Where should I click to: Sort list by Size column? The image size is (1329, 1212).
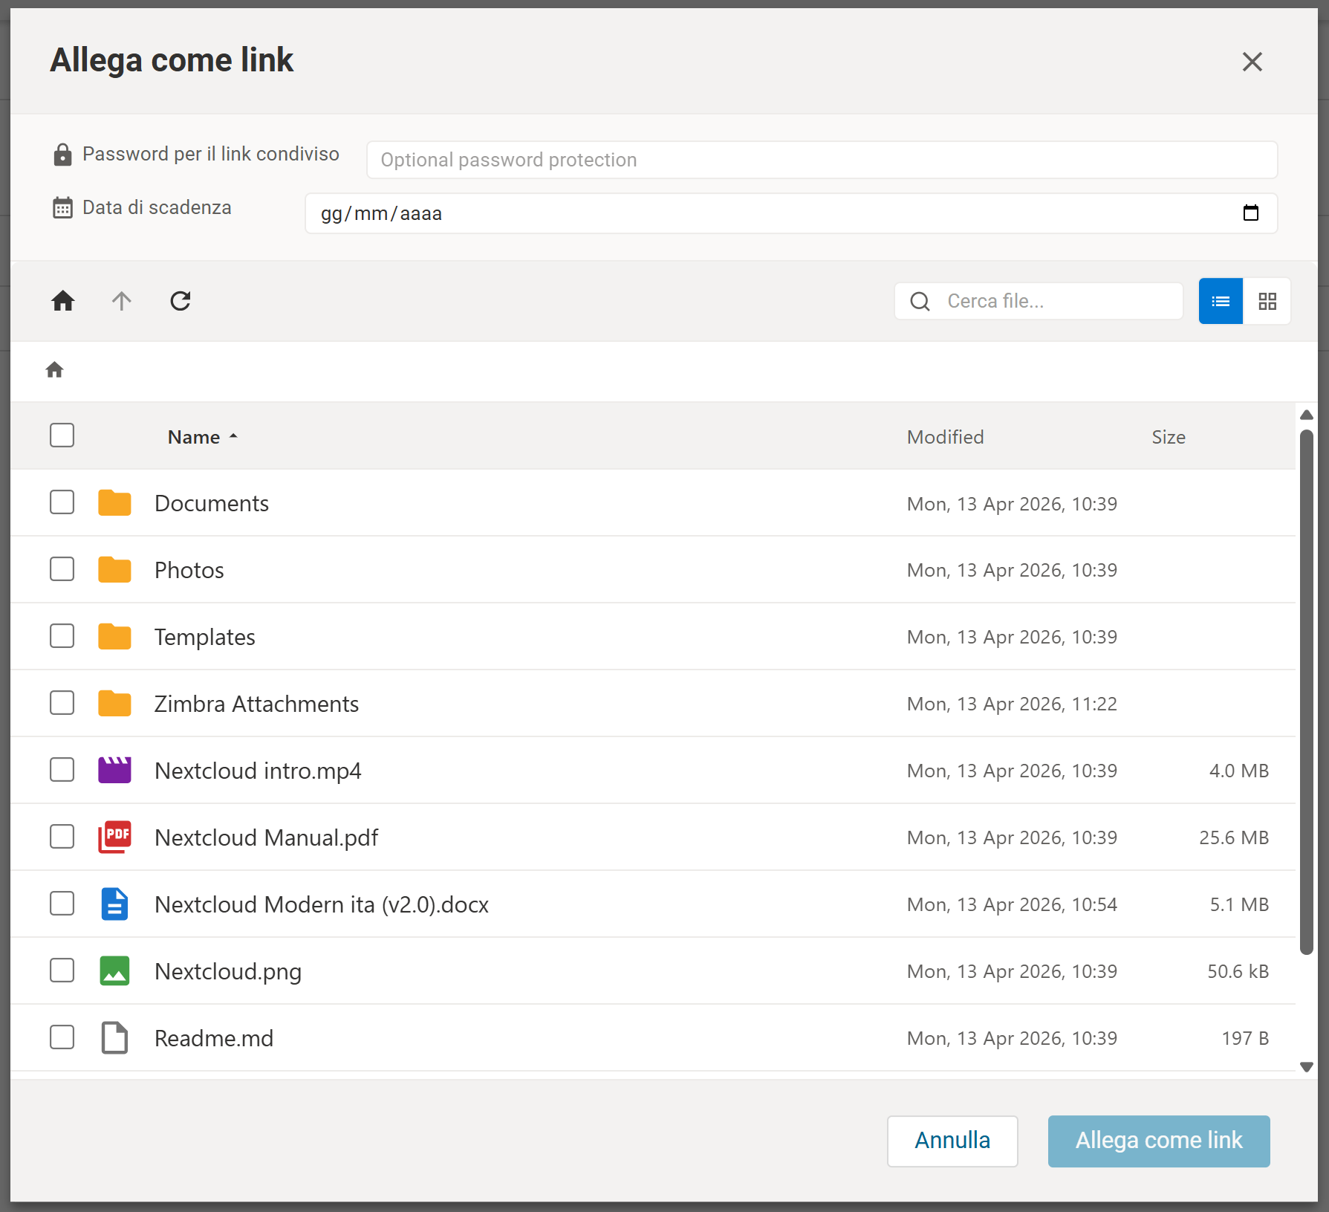pos(1168,437)
